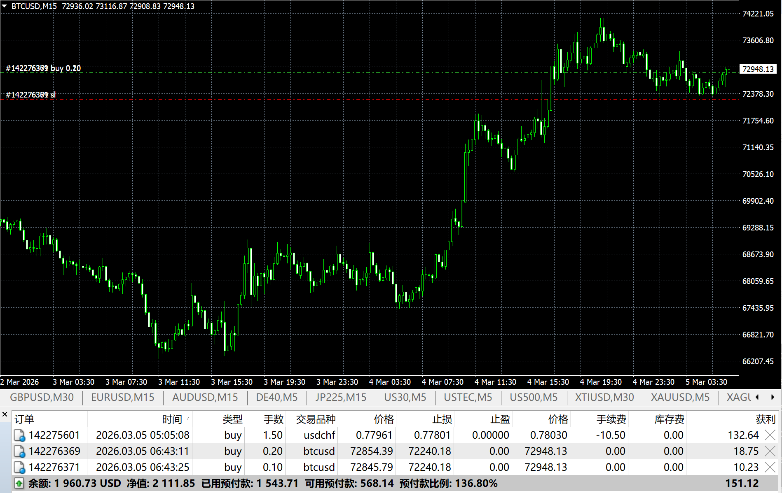
Task: Click the order icon for ticket 142276369
Action: click(x=19, y=451)
